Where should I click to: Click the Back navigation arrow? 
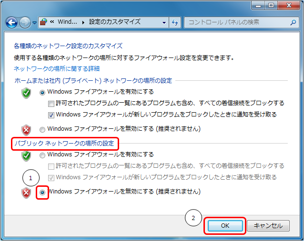tap(11, 23)
